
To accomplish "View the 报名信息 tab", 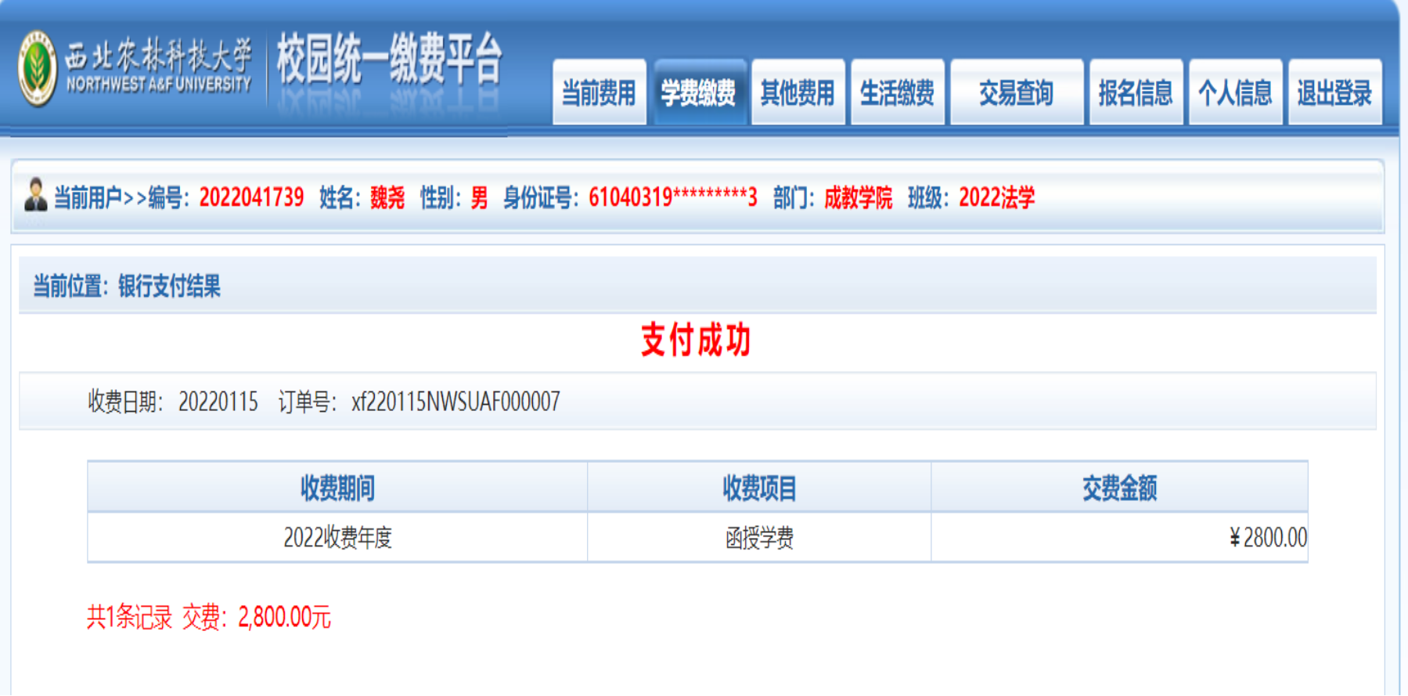I will point(1135,93).
